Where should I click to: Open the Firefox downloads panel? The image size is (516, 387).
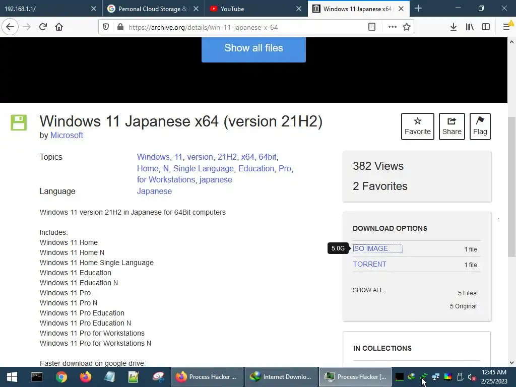454,27
